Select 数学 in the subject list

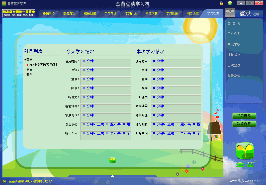click(29, 74)
